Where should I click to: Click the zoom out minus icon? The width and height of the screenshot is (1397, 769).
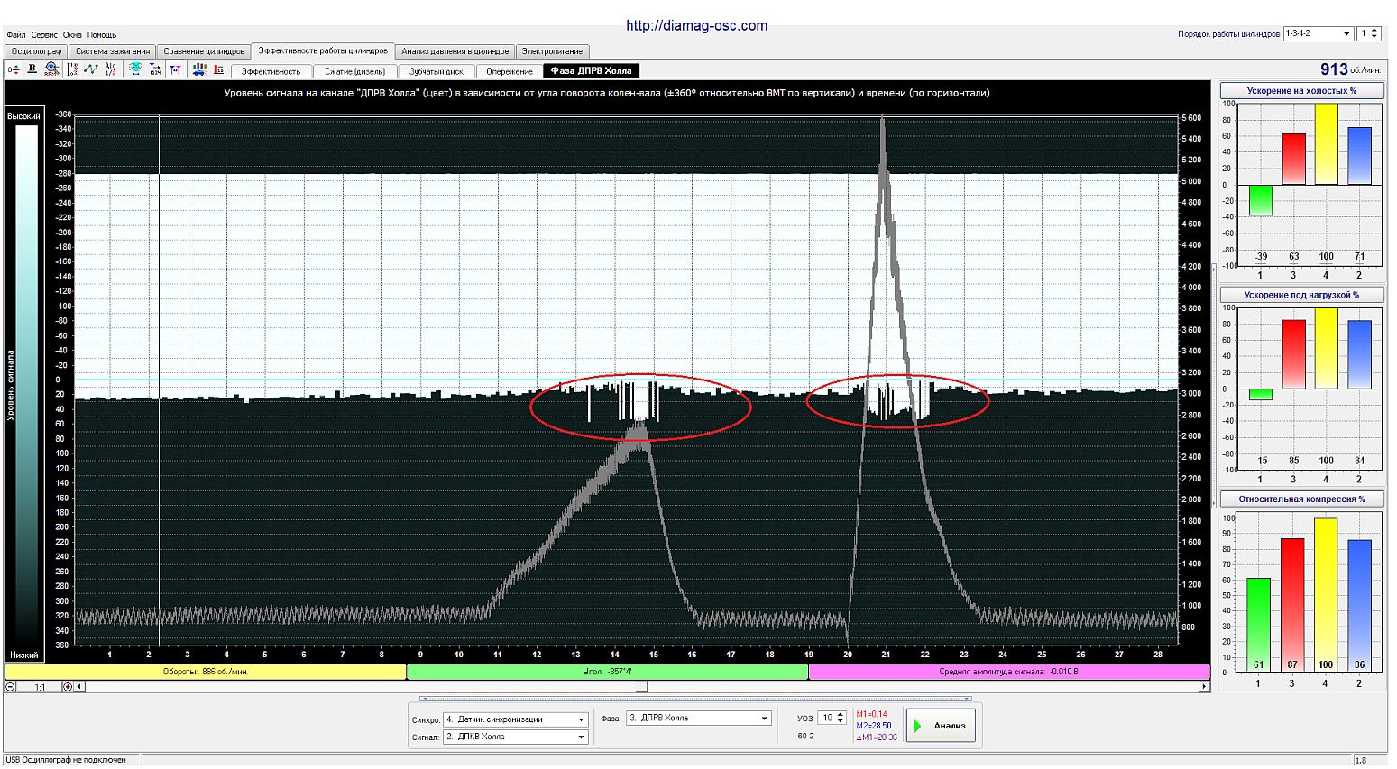[11, 687]
